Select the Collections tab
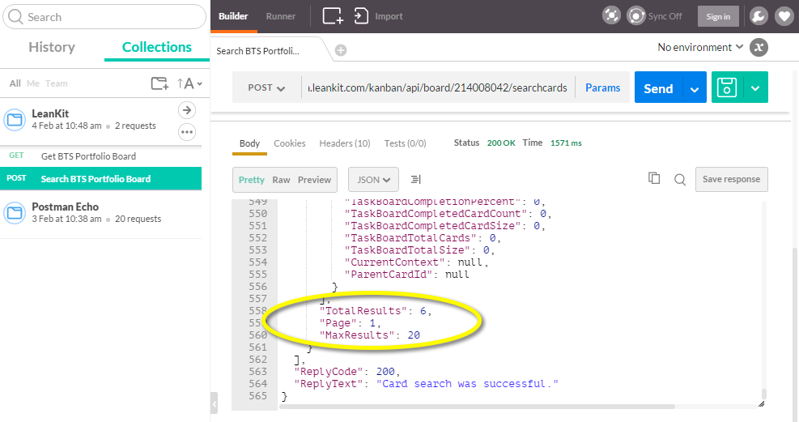Viewport: 799px width, 422px height. [x=157, y=47]
